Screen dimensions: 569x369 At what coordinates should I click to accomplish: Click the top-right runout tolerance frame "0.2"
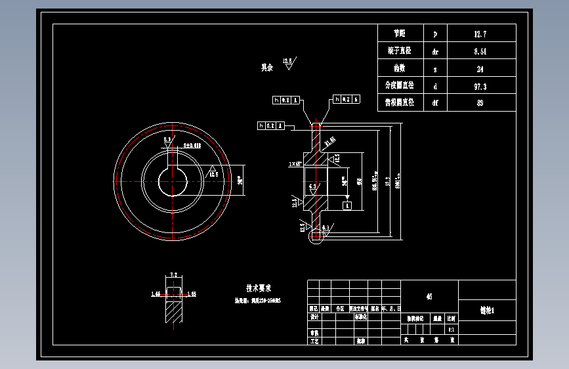(347, 99)
